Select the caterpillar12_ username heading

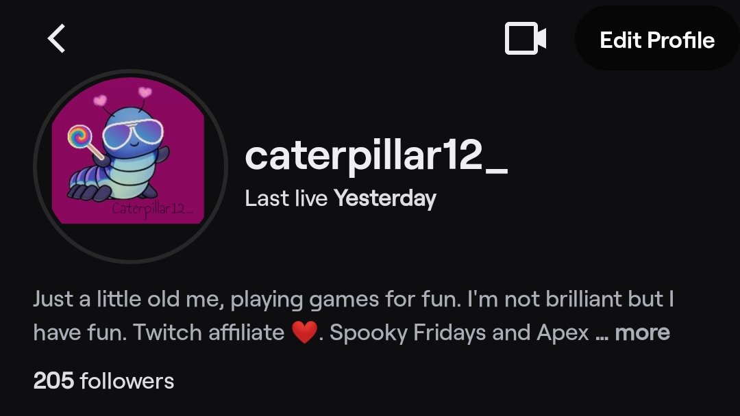[x=376, y=155]
